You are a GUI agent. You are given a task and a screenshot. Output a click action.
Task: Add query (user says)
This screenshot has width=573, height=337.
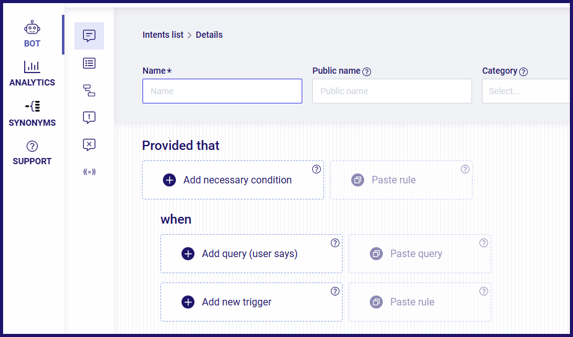point(252,253)
